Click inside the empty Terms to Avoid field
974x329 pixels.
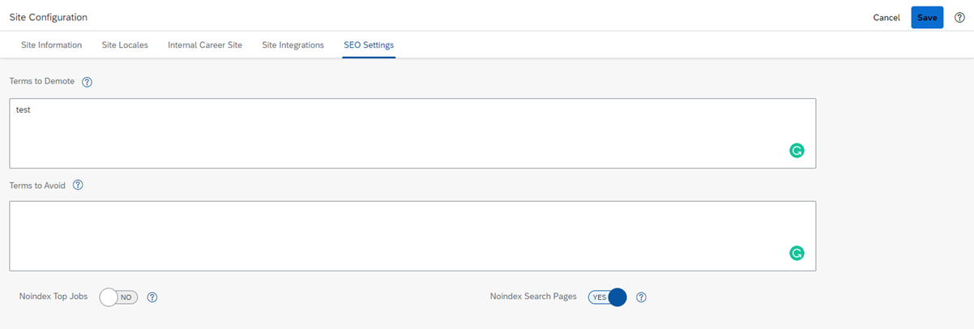412,236
